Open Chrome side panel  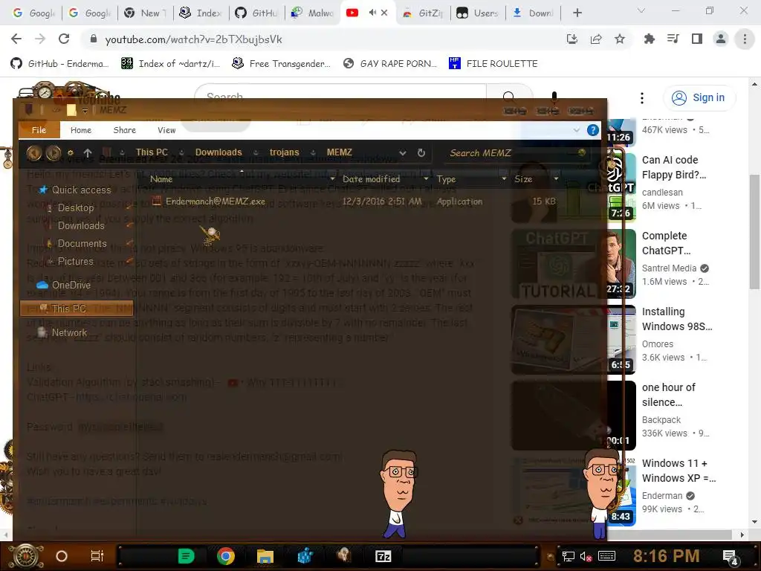pos(697,39)
